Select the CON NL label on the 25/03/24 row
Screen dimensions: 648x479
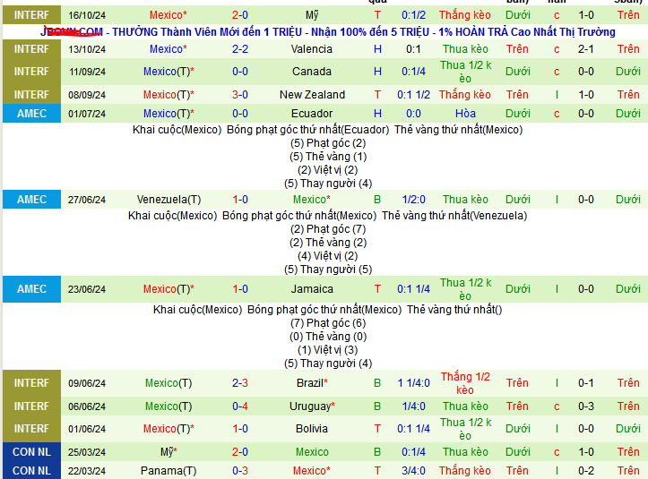pos(31,452)
